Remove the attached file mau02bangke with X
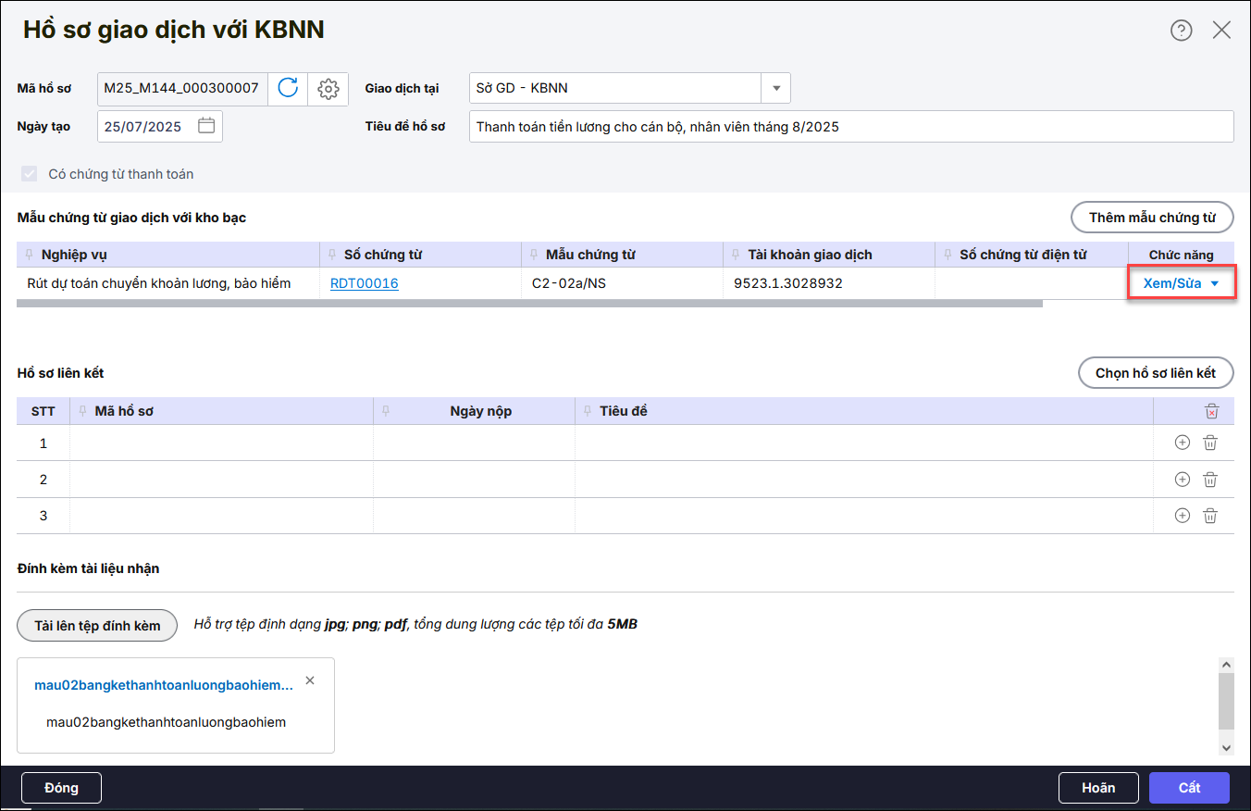The height and width of the screenshot is (811, 1251). tap(310, 680)
